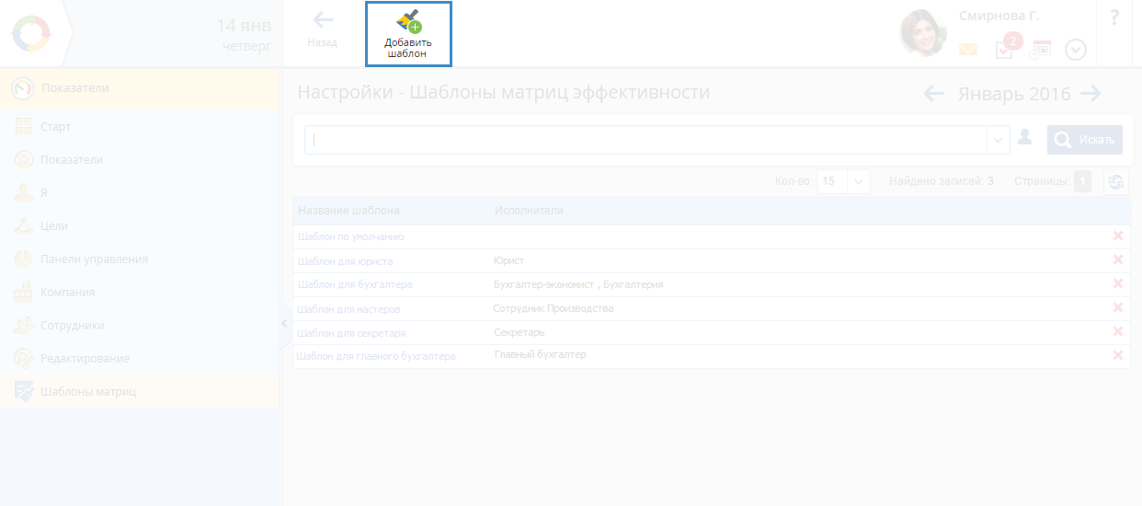Delete the Шаблон для юриста row
1142x506 pixels.
pyautogui.click(x=1118, y=260)
